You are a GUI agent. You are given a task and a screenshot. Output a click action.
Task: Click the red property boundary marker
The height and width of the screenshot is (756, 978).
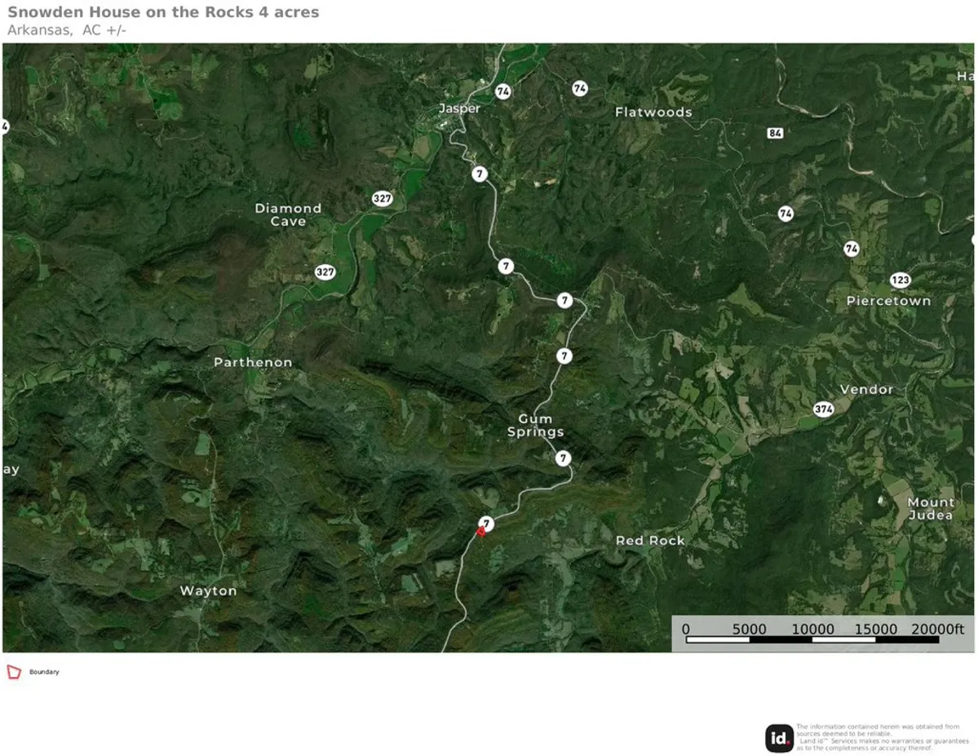(481, 532)
